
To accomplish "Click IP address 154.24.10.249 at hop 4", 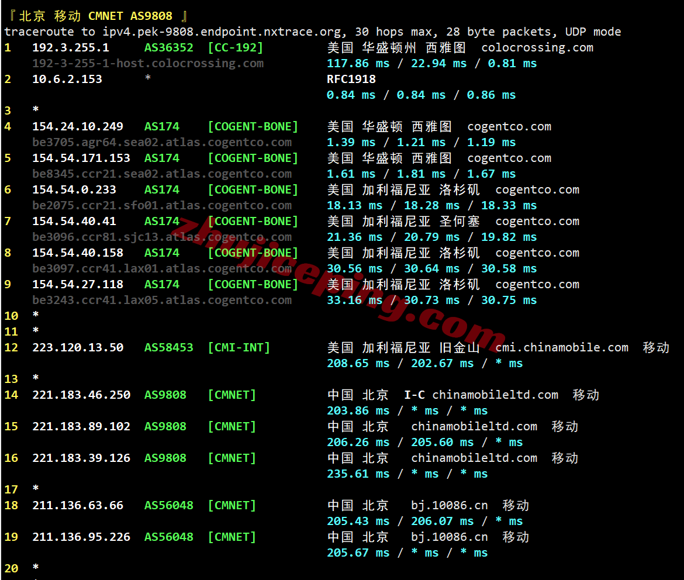I will [78, 126].
